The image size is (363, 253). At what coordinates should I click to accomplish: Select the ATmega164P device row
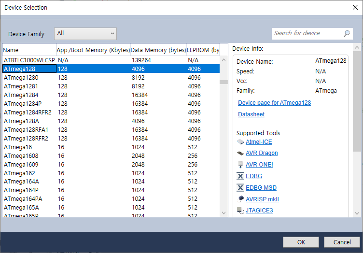point(111,190)
